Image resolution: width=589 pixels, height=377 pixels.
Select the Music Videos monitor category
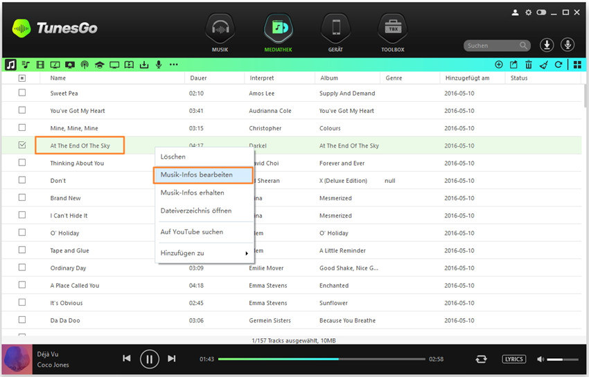[x=55, y=64]
